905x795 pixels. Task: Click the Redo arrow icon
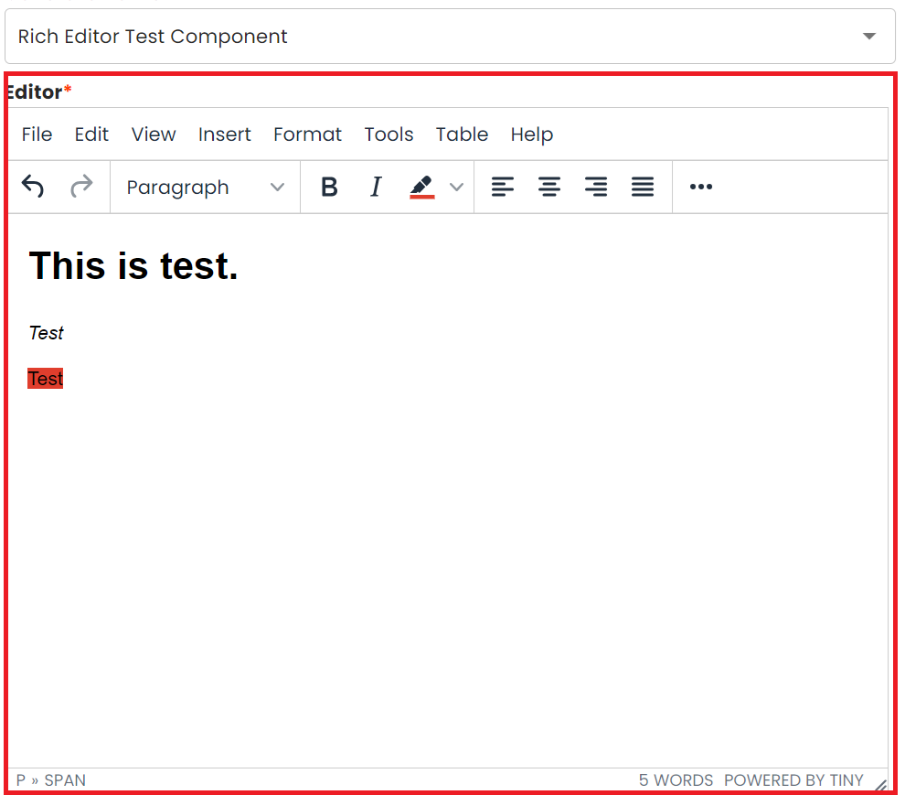tap(81, 188)
